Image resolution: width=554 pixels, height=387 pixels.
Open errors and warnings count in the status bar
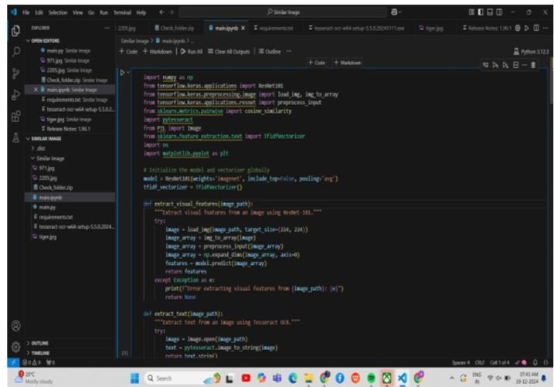pos(32,362)
